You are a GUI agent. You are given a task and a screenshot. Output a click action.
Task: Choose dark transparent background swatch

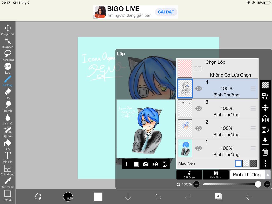pos(253,163)
